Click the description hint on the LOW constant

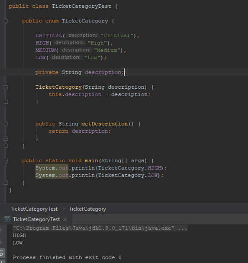[x=66, y=58]
